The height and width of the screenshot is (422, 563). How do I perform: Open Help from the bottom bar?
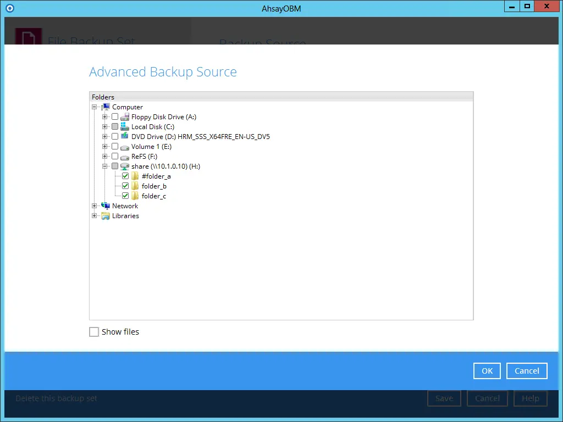[530, 398]
